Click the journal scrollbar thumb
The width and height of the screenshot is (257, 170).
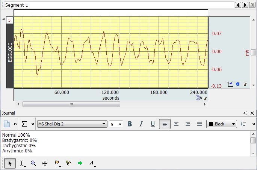click(253, 140)
